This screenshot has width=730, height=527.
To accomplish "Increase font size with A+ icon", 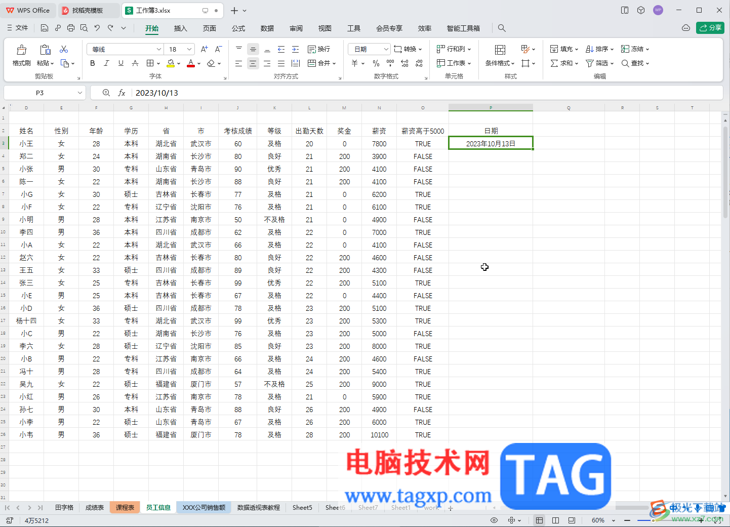I will [x=204, y=49].
